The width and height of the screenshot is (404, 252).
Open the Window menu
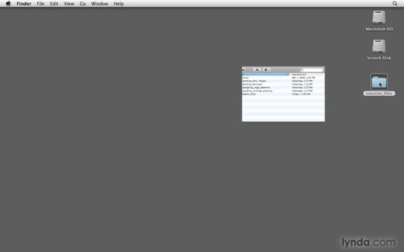click(100, 3)
